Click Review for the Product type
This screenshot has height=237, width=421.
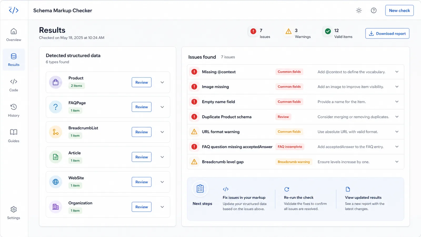click(x=142, y=82)
